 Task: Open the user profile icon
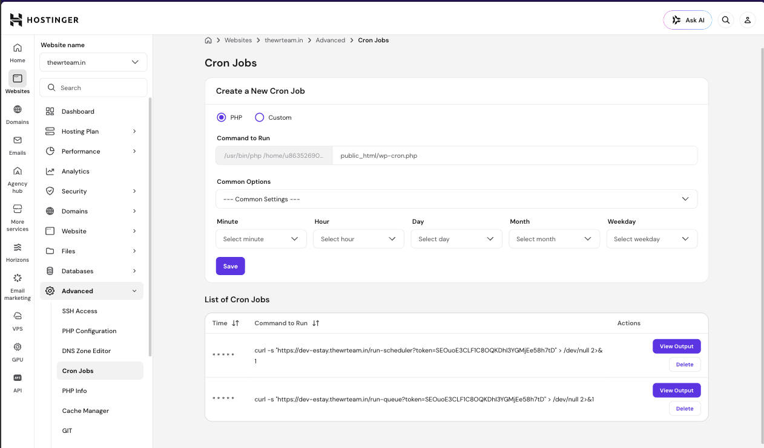[x=748, y=20]
